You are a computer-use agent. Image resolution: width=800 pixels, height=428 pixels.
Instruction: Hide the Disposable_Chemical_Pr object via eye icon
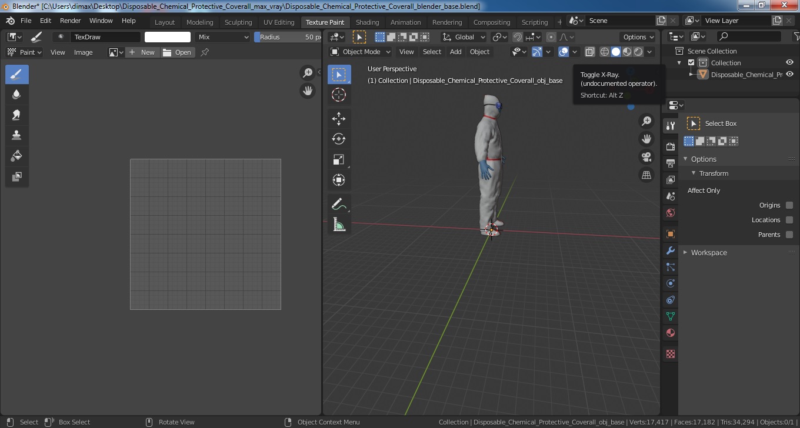[x=790, y=74]
